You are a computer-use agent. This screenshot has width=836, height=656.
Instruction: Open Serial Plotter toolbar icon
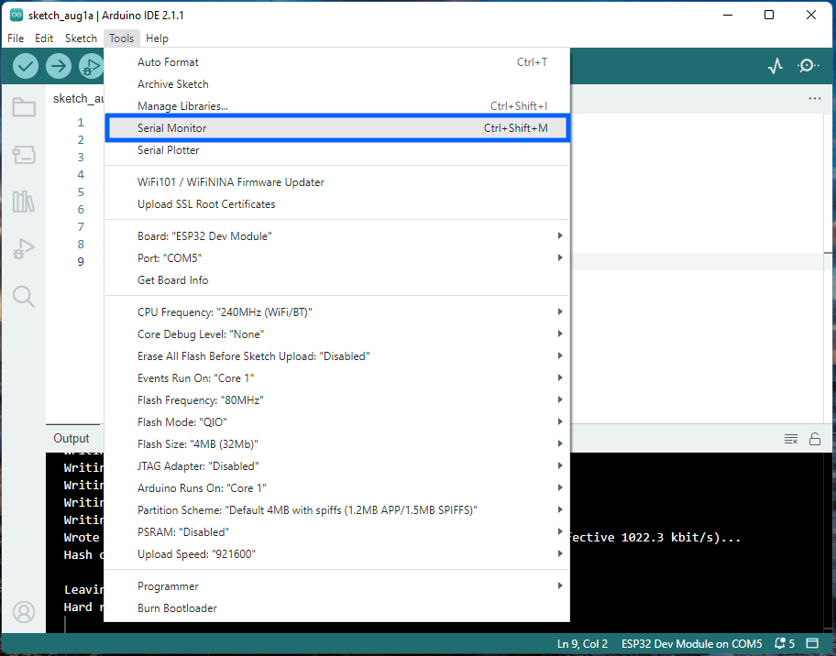(x=775, y=66)
